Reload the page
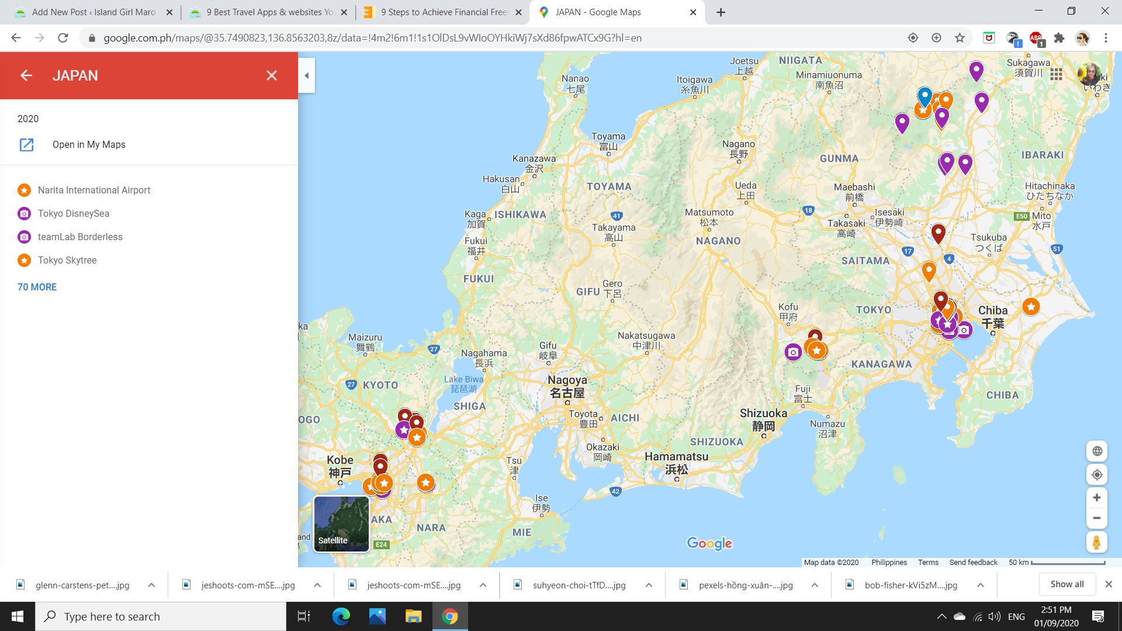The image size is (1122, 631). (63, 38)
